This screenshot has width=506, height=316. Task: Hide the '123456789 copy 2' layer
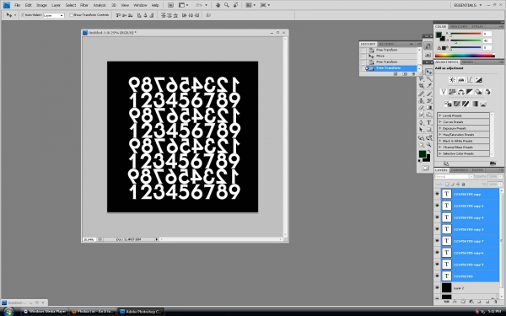(x=437, y=206)
